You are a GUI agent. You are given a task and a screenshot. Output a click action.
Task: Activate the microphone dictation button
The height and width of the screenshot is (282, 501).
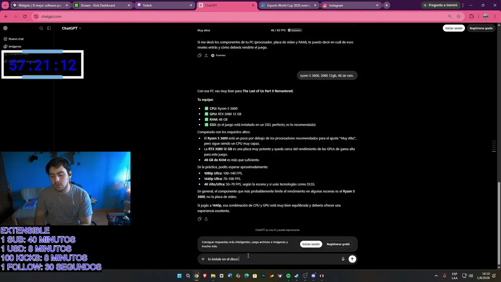coord(343,259)
